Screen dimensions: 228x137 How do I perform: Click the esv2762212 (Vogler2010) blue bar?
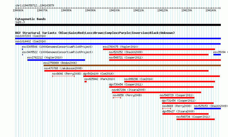(x=56, y=60)
